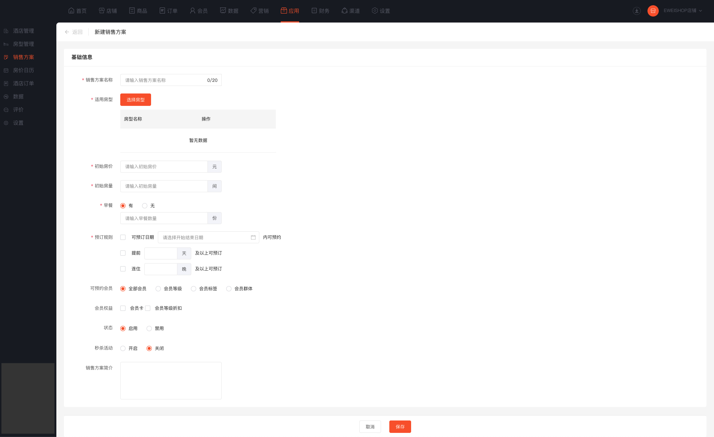Click the 订单 order icon in top bar

click(162, 11)
